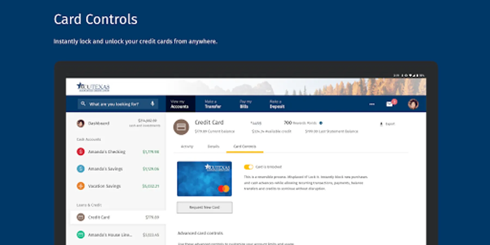
Task: Open the messages envelope icon
Action: click(390, 104)
